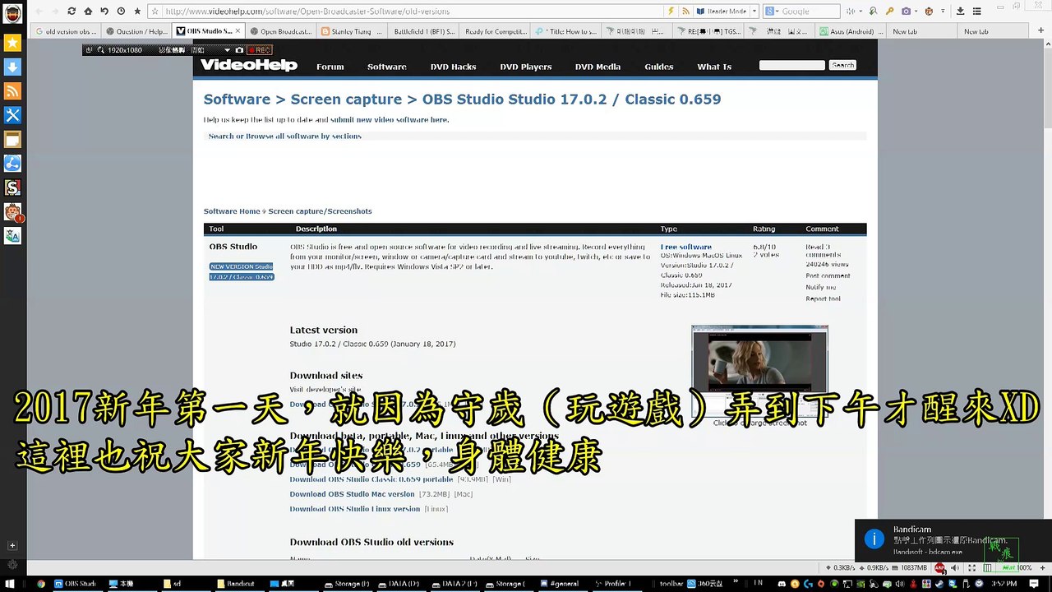Click the screenshot camera toolbar icon
1052x592 pixels.
pos(907,12)
